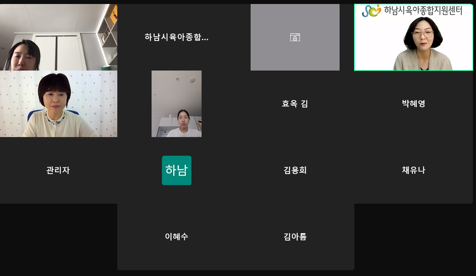
Task: Click the 하남시육아종합지원센터 logo in the speaker video
Action: coord(371,11)
